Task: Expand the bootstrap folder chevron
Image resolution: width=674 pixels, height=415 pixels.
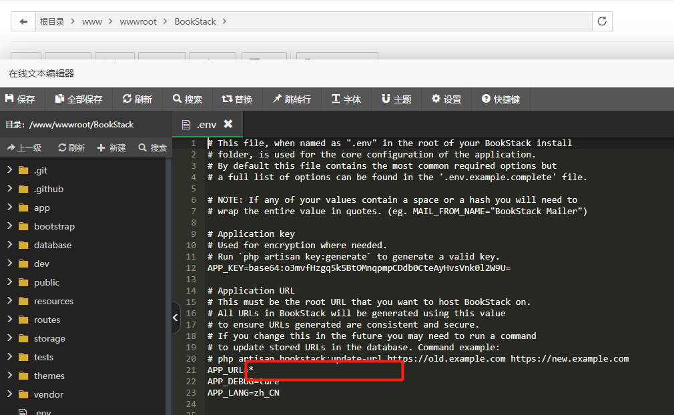Action: click(x=9, y=226)
